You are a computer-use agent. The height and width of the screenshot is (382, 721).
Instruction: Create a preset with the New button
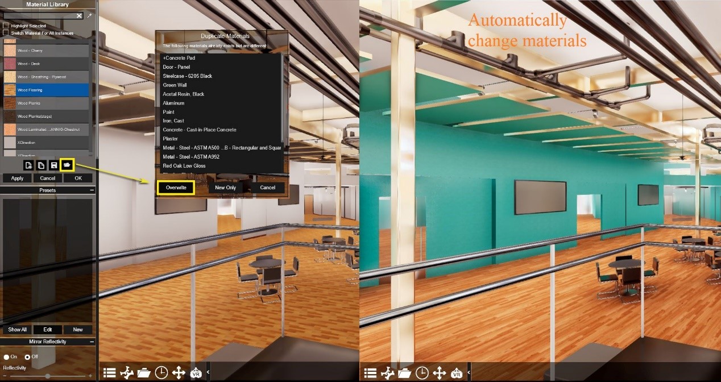coord(78,330)
